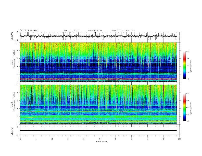Click time axis tick label "6"
The height and width of the screenshot is (156, 202).
pos(116,139)
